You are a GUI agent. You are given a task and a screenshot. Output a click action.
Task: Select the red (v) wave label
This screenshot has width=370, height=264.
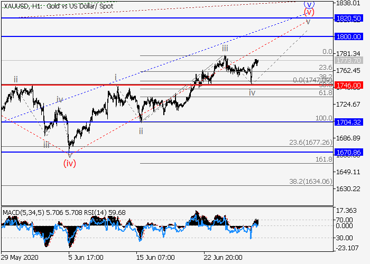coord(309,12)
